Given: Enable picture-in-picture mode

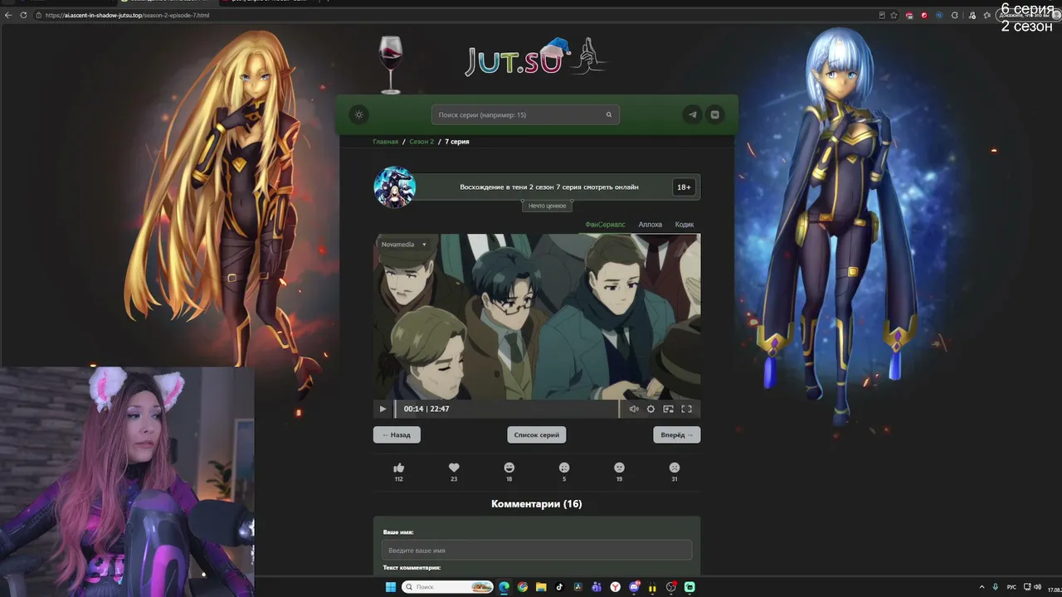Looking at the screenshot, I should [668, 409].
